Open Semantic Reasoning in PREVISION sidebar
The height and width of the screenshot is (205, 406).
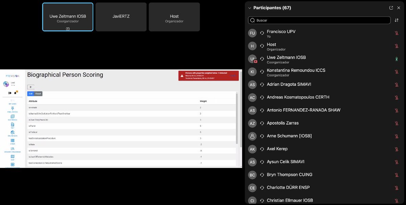(x=13, y=150)
